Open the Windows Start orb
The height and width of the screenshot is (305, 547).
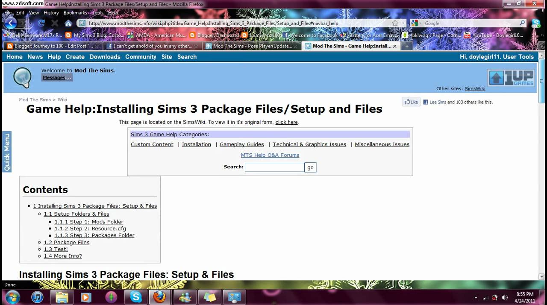(x=12, y=297)
